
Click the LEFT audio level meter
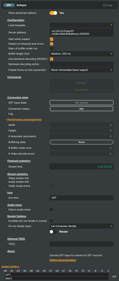(x=56, y=275)
